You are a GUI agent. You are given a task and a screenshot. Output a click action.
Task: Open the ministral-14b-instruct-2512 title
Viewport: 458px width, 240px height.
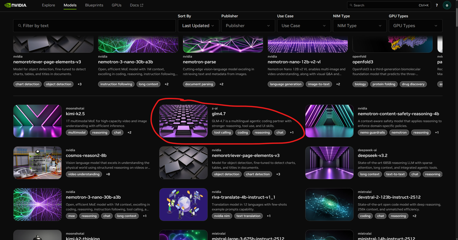386,238
